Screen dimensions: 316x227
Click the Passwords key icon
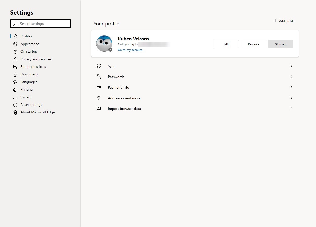point(99,77)
